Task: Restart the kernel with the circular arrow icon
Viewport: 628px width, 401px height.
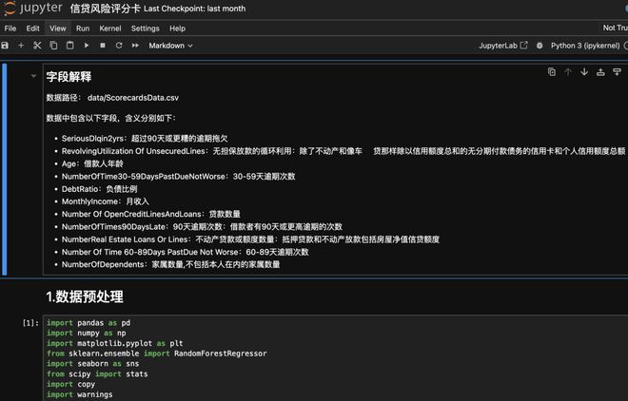Action: pyautogui.click(x=119, y=46)
